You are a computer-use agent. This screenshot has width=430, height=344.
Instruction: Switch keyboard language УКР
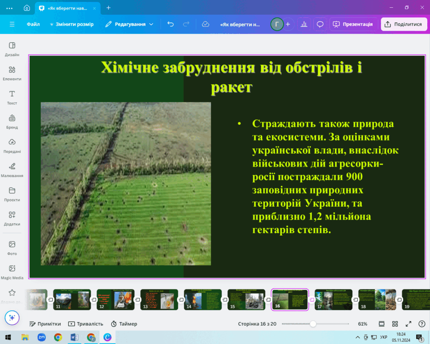(384, 337)
